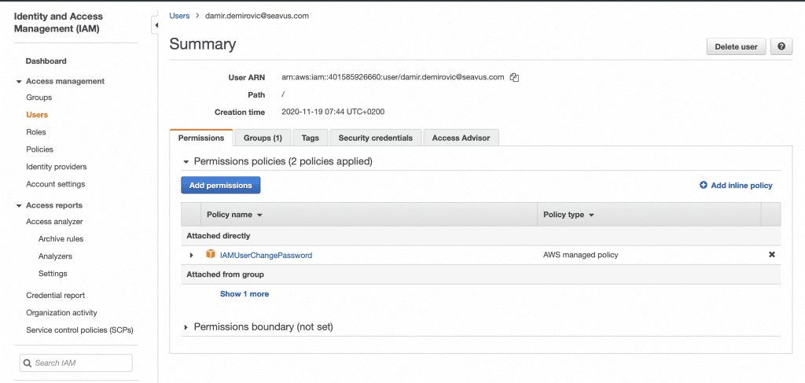
Task: Click the damir.demirovic@seavus.com breadcrumb text
Action: point(257,16)
